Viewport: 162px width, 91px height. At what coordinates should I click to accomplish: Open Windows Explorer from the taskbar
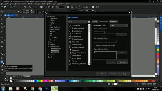click(10, 89)
